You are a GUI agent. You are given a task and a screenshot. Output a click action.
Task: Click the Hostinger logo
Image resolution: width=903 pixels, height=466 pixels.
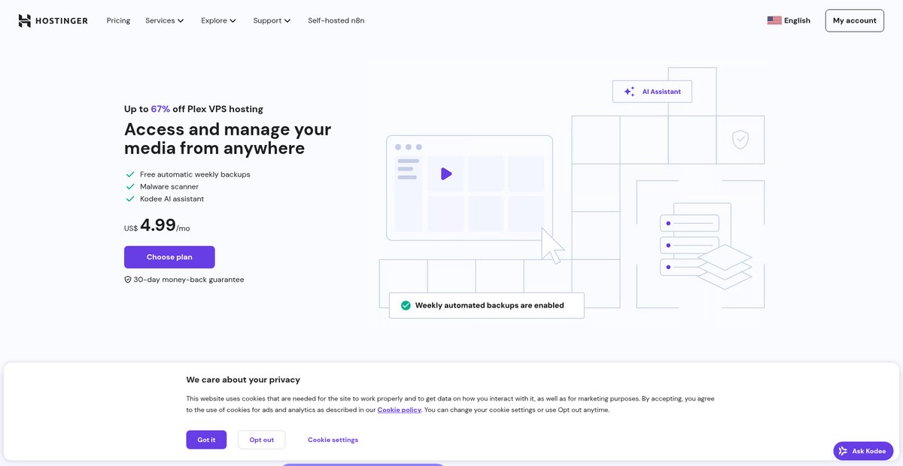tap(53, 20)
